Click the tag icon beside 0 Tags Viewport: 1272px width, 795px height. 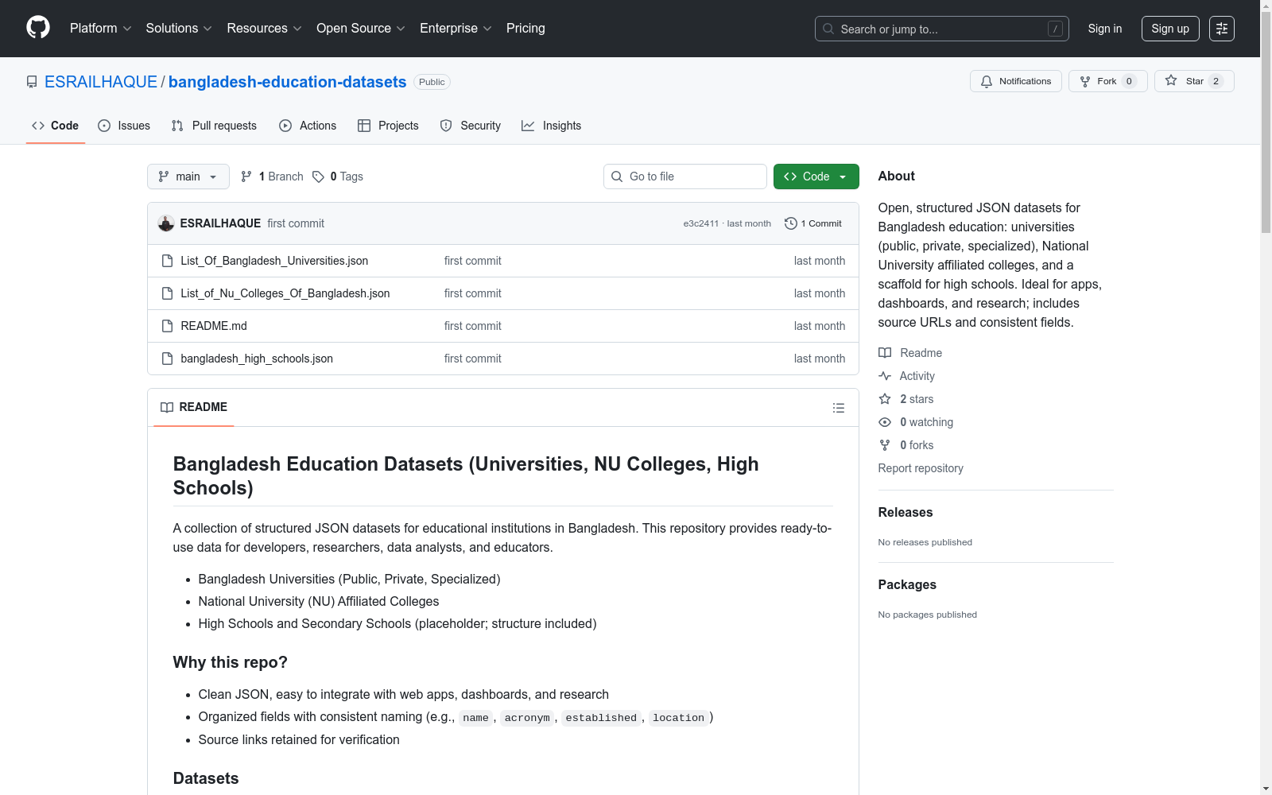[x=318, y=176]
